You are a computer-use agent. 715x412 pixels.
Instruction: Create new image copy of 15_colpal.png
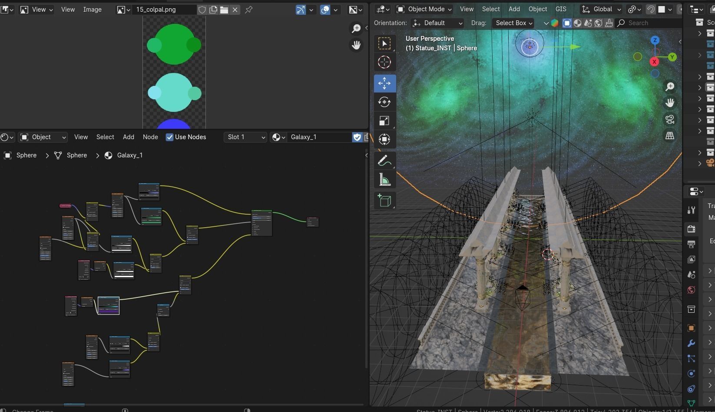[213, 10]
